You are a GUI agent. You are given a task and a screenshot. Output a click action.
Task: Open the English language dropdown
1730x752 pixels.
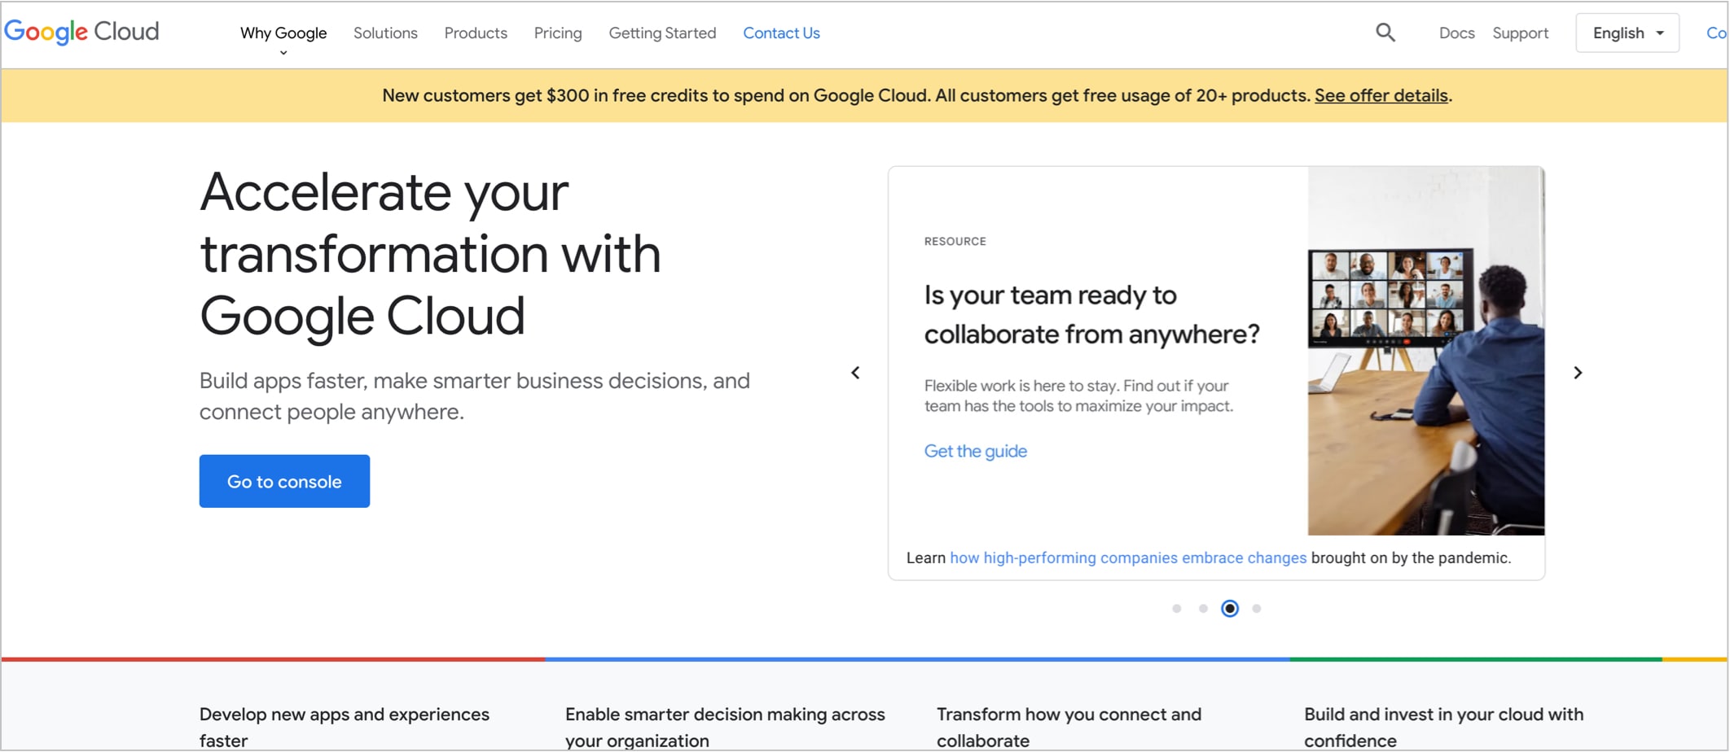(x=1627, y=33)
